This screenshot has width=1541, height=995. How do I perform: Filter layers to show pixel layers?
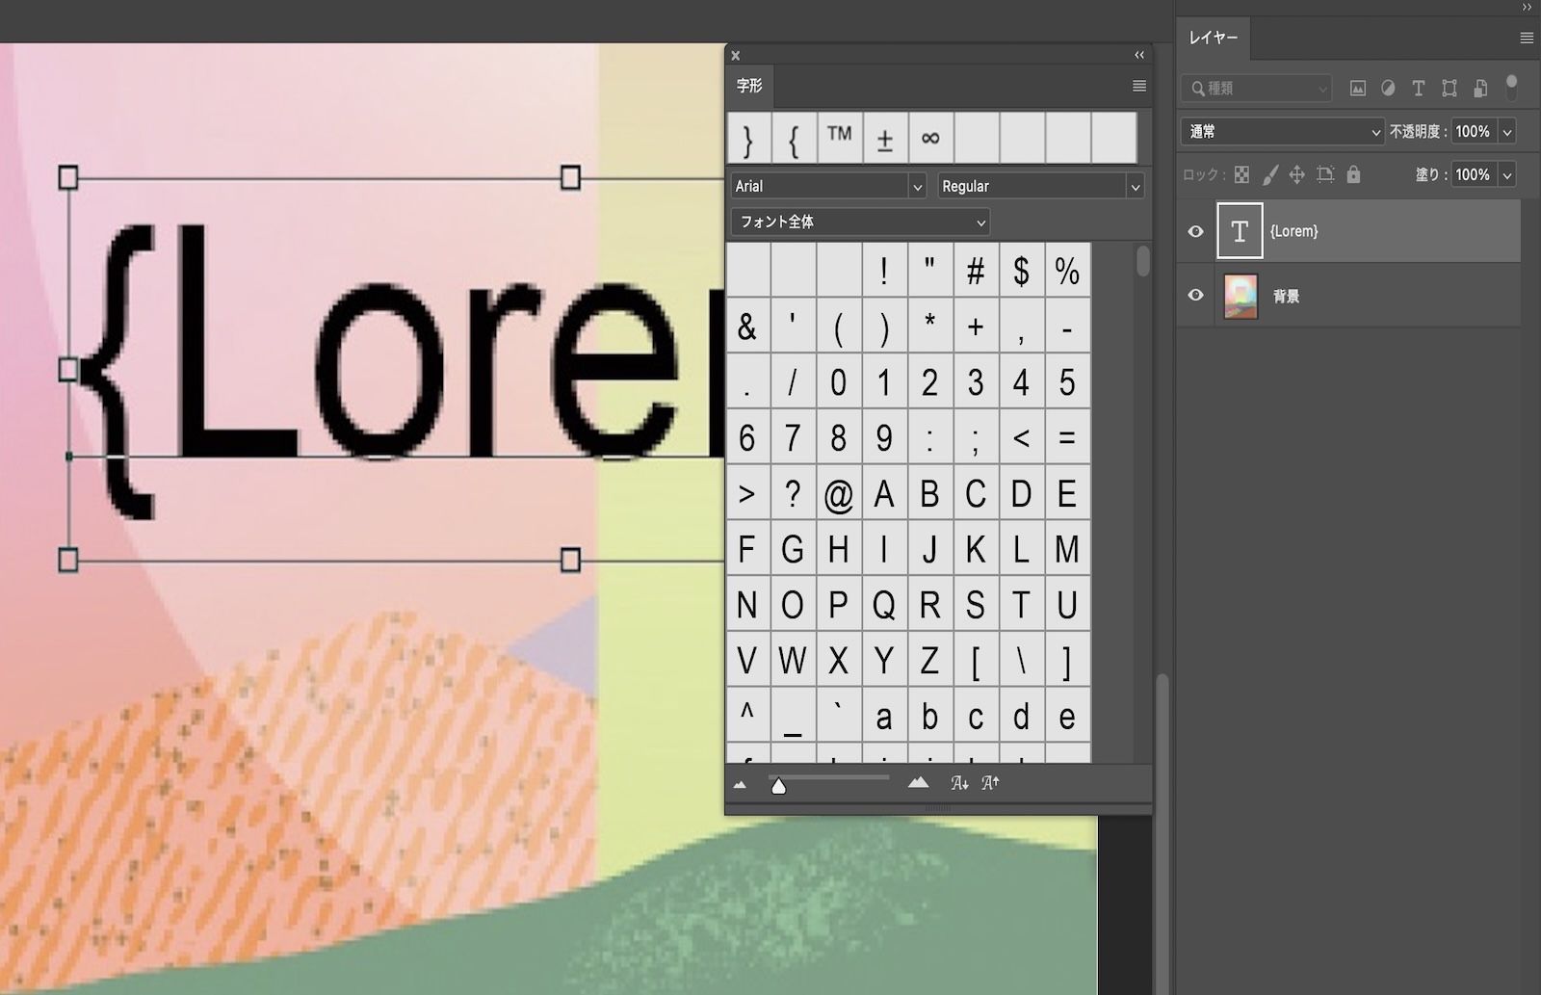[1357, 88]
